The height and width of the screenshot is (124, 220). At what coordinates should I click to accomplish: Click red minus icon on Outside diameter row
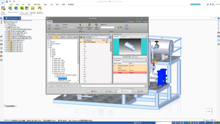click(81, 42)
